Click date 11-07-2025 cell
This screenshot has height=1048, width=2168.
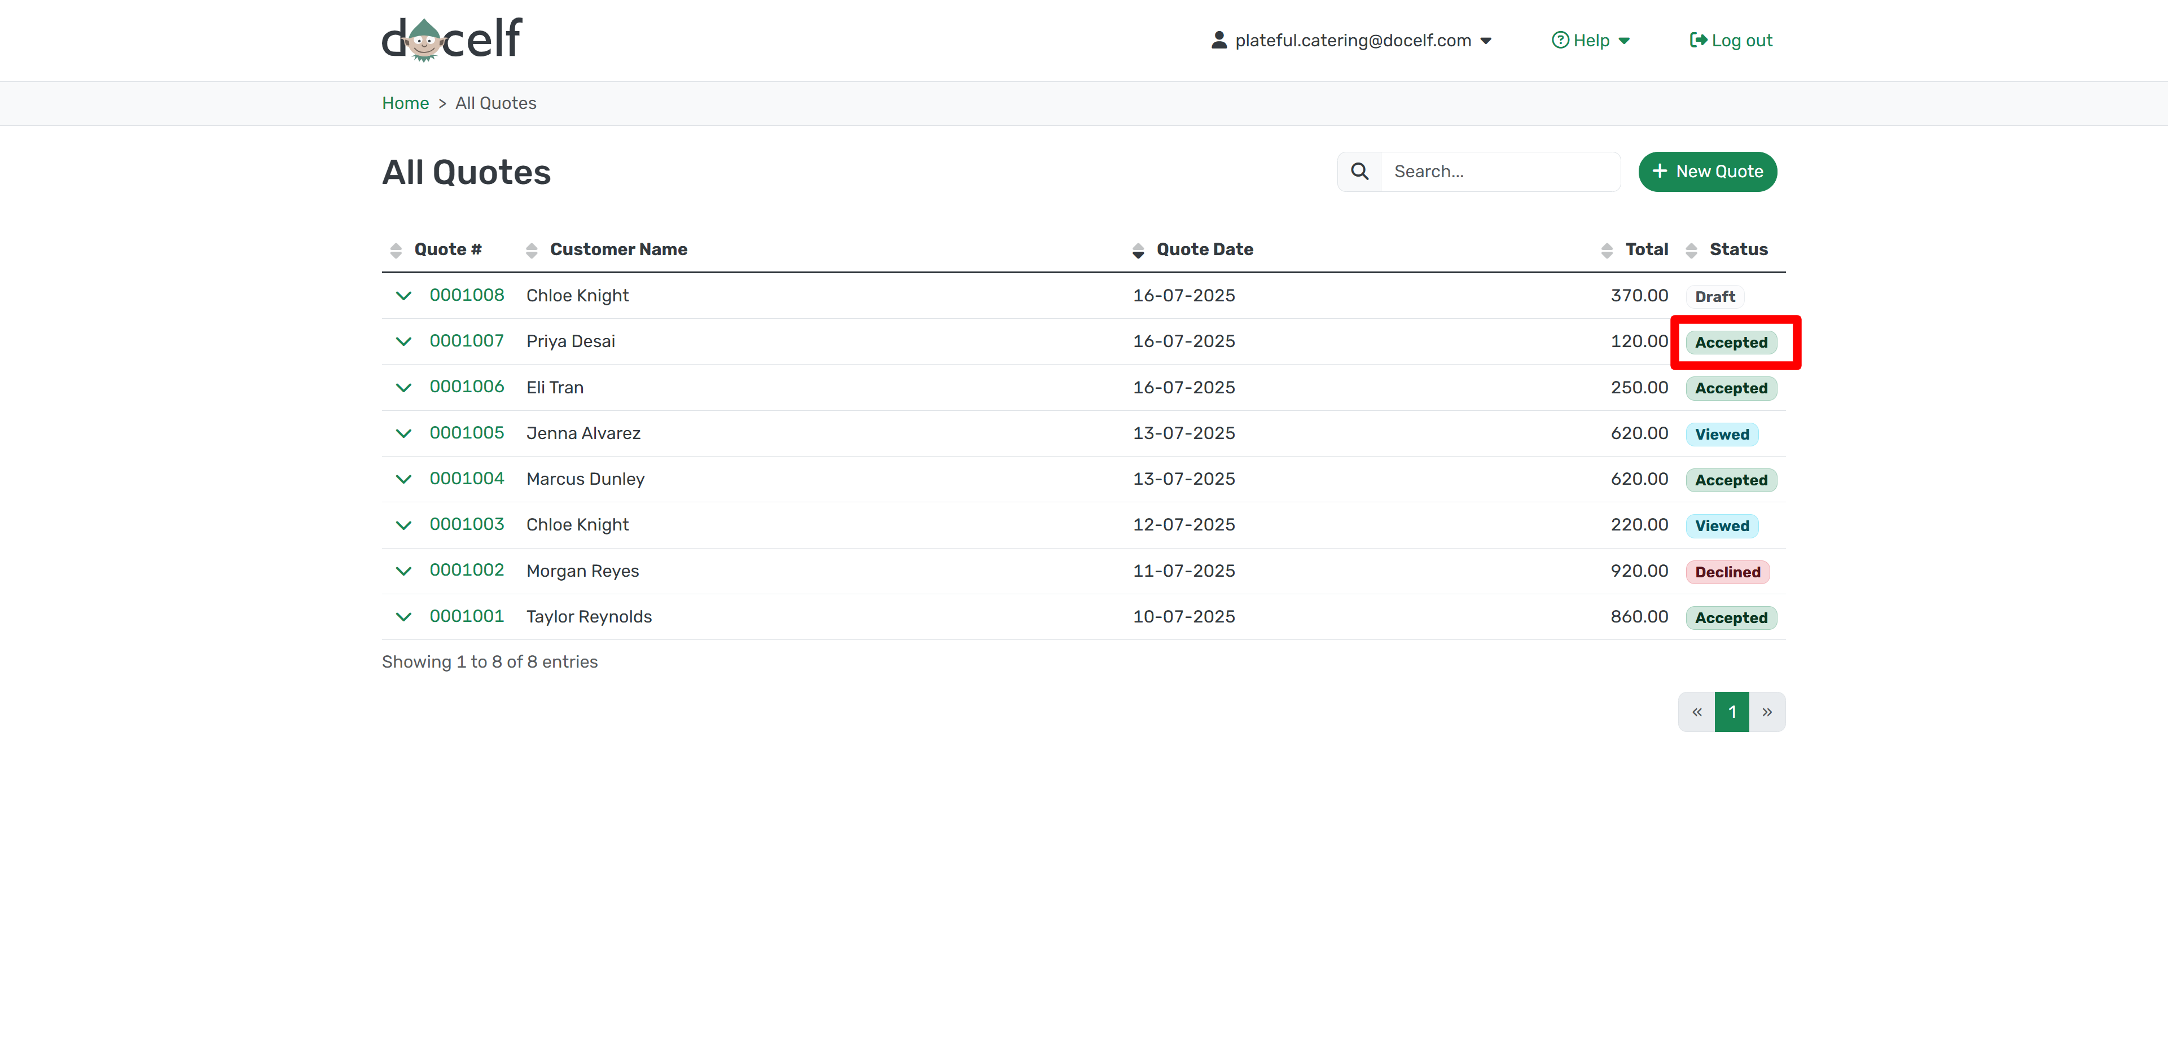[x=1183, y=571]
